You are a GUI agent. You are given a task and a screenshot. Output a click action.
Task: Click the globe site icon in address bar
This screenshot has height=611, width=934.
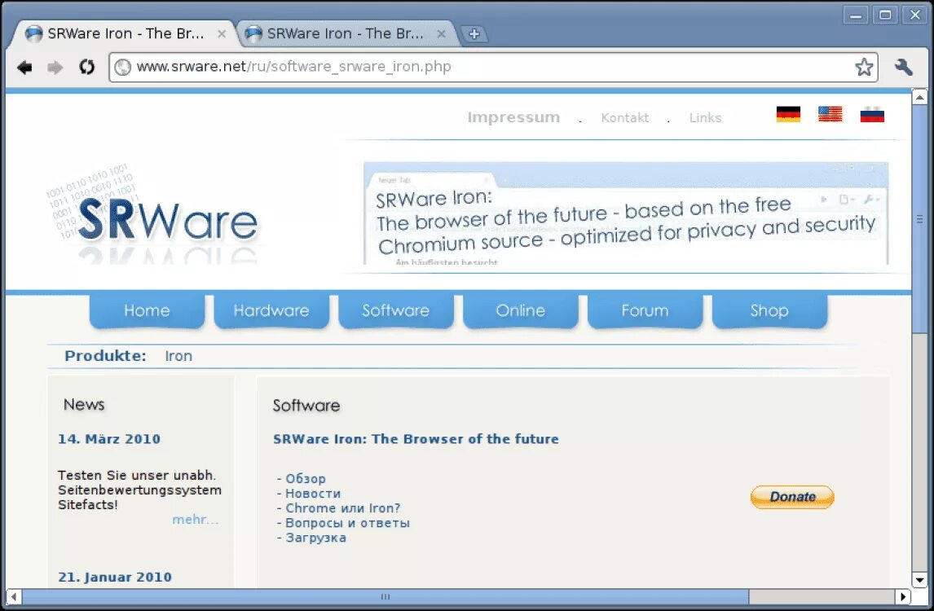click(123, 67)
